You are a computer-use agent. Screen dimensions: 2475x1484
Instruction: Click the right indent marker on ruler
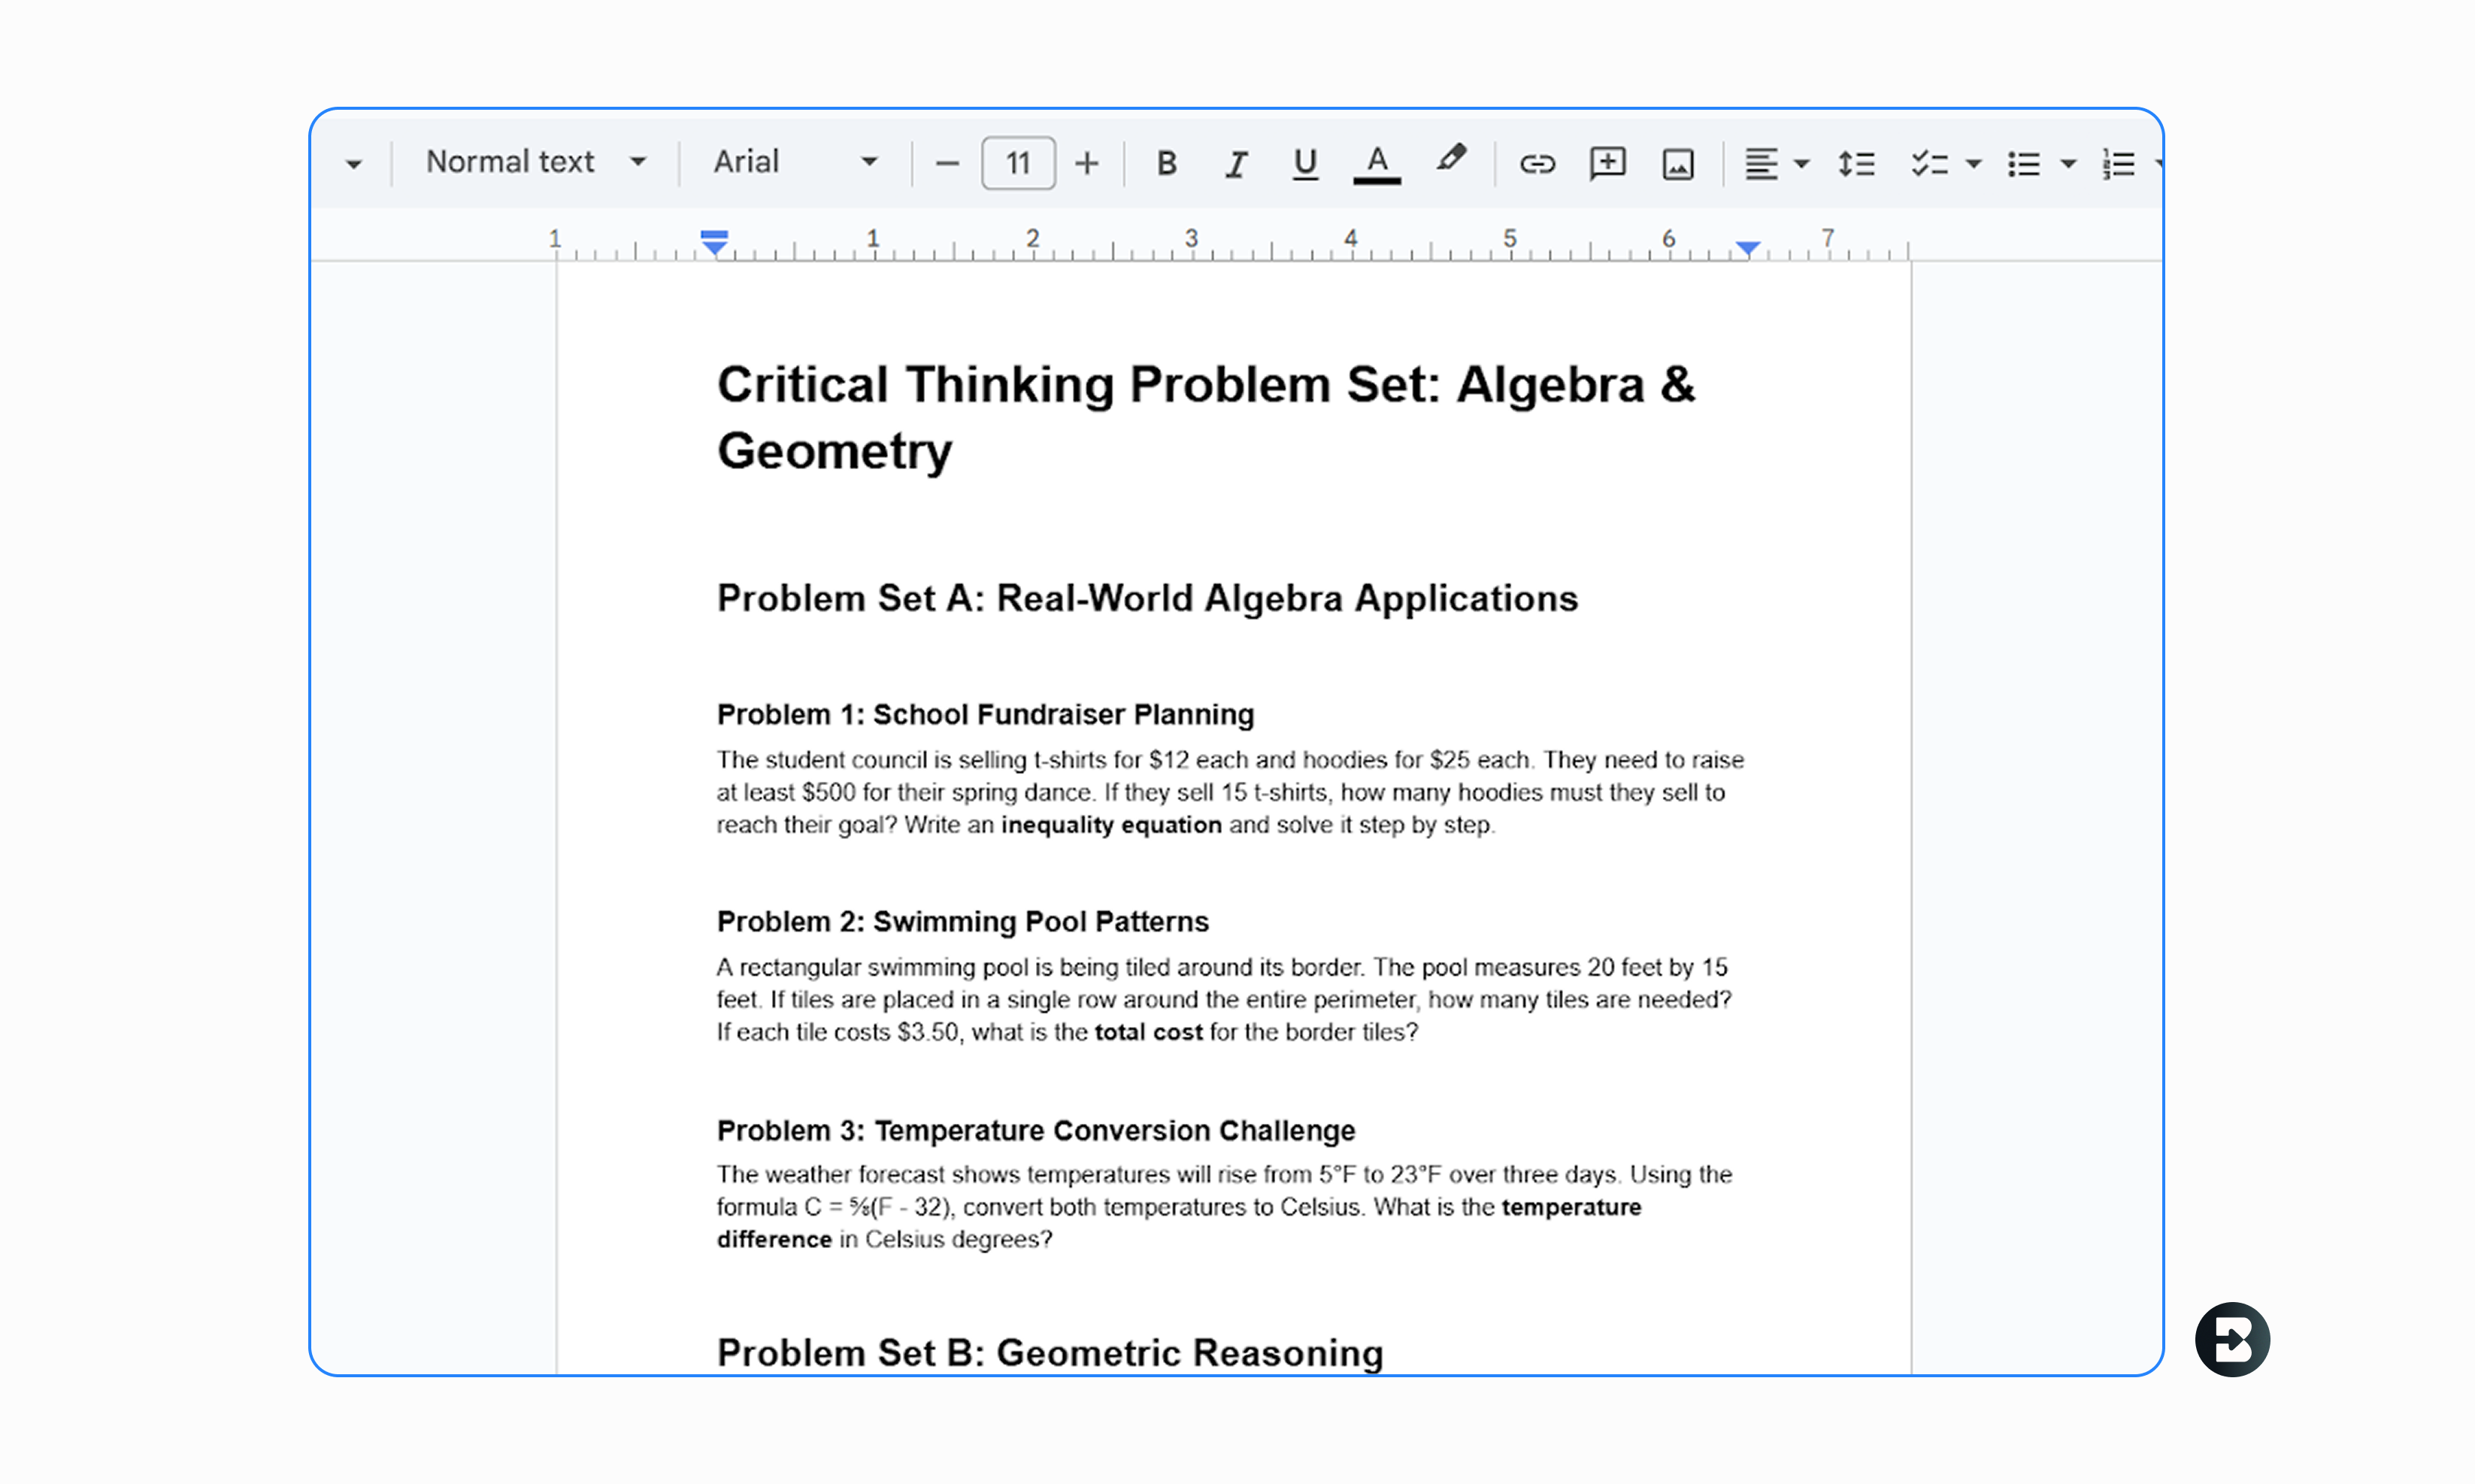click(1747, 247)
